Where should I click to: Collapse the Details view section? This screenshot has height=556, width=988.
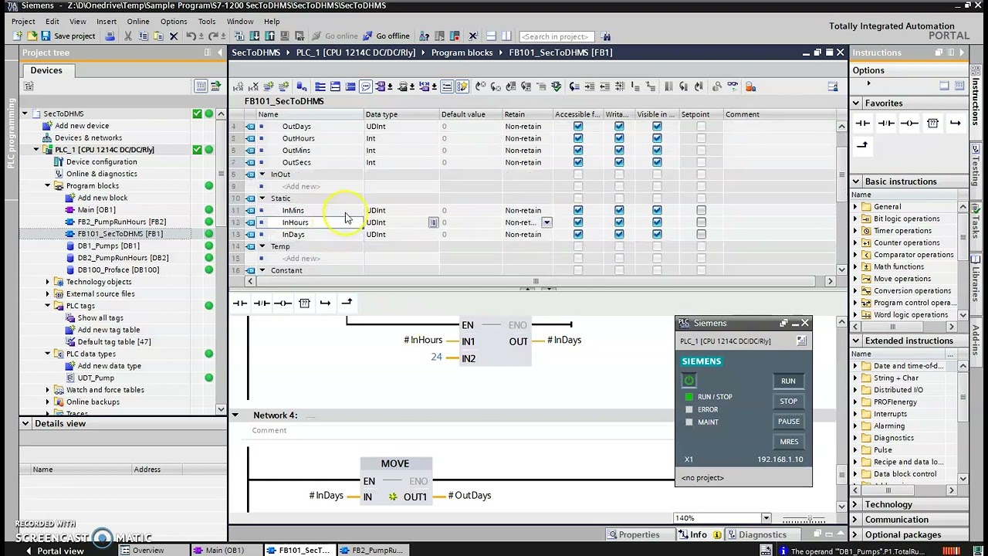click(25, 423)
